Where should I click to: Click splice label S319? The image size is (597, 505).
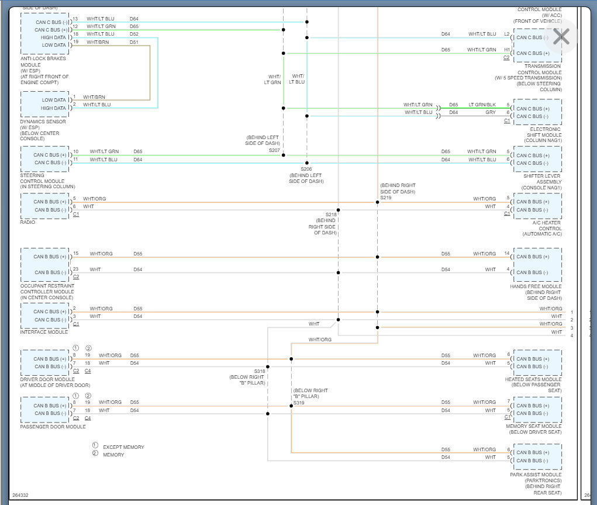coord(299,403)
